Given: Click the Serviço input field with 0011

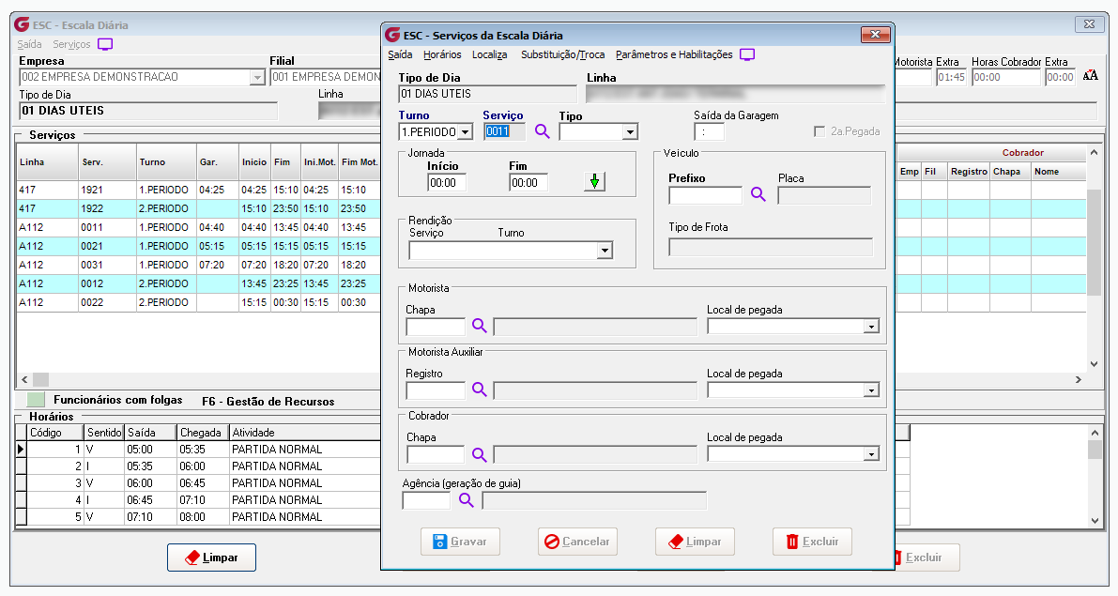Looking at the screenshot, I should click(504, 131).
